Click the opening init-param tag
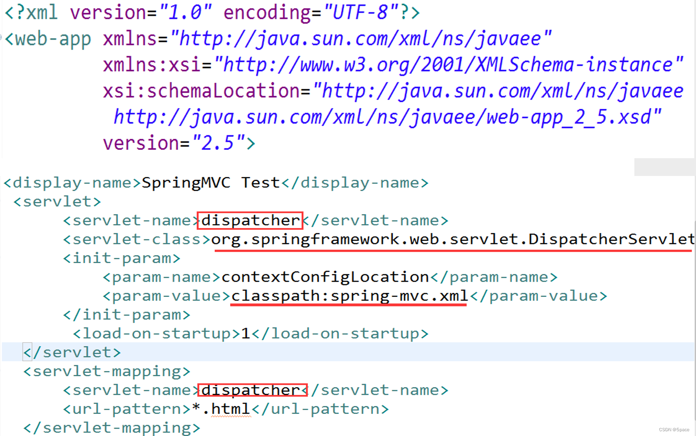Image resolution: width=696 pixels, height=436 pixels. click(x=121, y=258)
